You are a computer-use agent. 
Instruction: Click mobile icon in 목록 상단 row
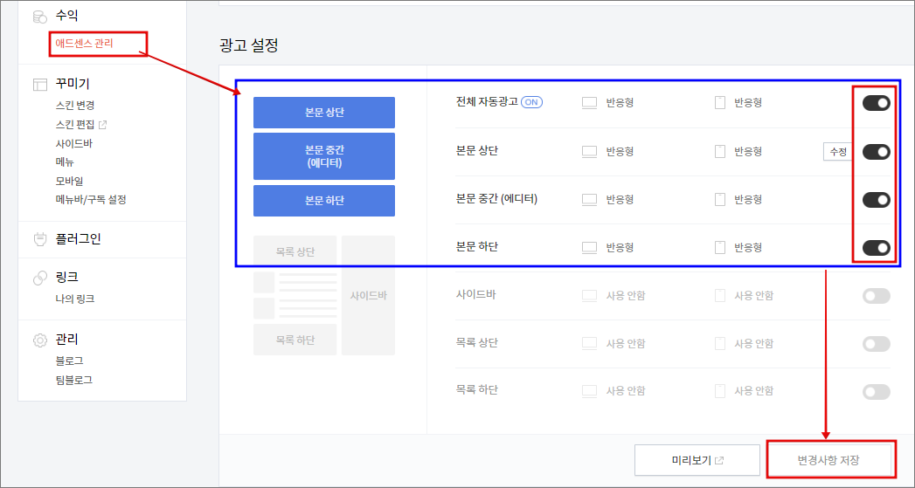720,343
